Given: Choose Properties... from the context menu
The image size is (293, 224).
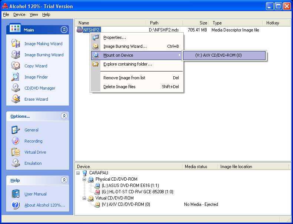Looking at the screenshot, I should (137, 37).
